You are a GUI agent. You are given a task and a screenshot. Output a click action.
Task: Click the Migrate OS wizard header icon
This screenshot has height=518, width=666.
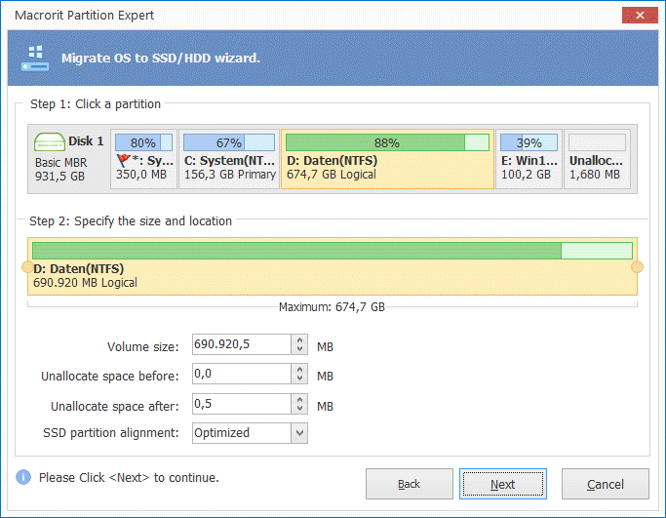(35, 59)
